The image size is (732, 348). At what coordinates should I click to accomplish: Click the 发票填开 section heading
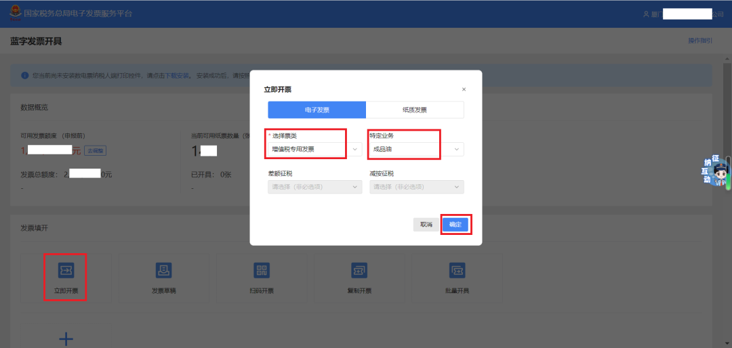tap(34, 228)
